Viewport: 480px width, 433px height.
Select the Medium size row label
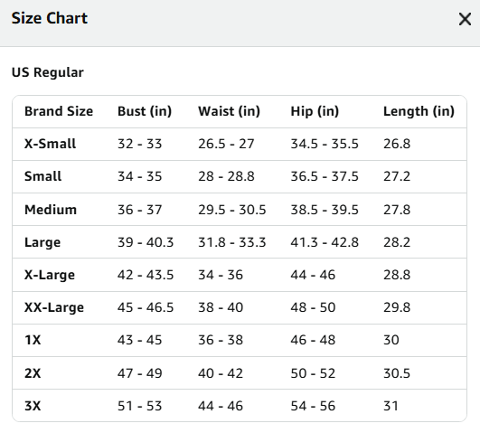pos(51,210)
